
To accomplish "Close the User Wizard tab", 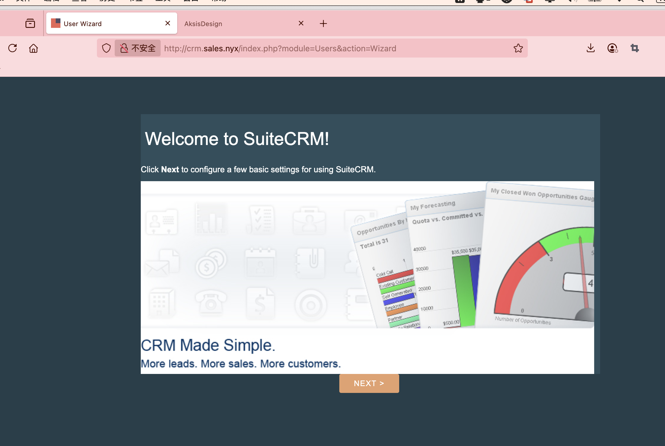I will pos(168,23).
